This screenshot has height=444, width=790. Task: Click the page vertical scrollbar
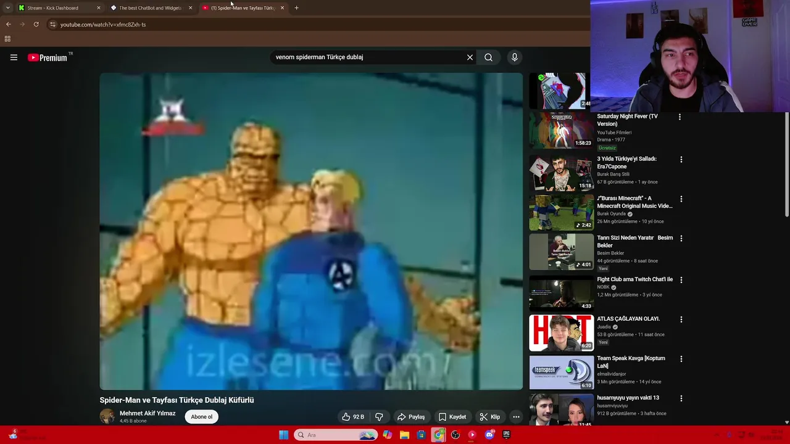coord(787,163)
